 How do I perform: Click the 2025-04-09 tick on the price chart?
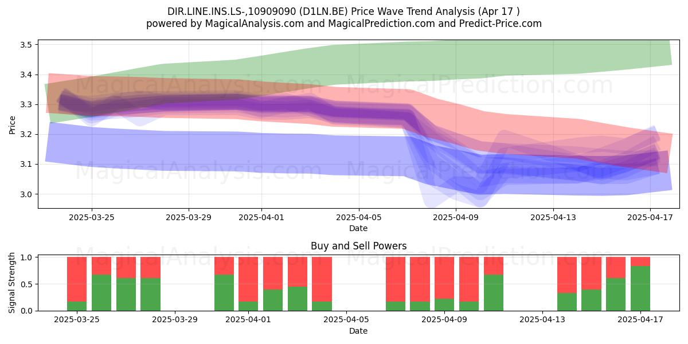pos(456,217)
